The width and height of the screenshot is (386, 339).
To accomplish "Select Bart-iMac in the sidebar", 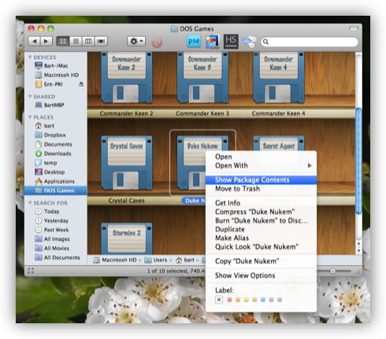I will point(56,65).
